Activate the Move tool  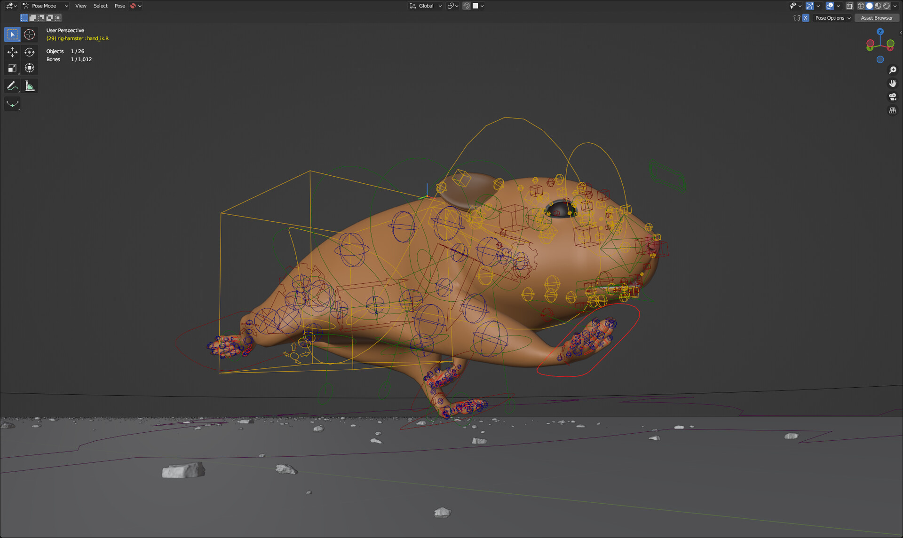coord(12,52)
